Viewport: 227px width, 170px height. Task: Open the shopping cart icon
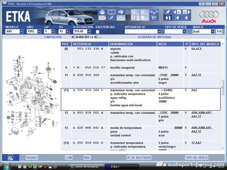point(154,18)
